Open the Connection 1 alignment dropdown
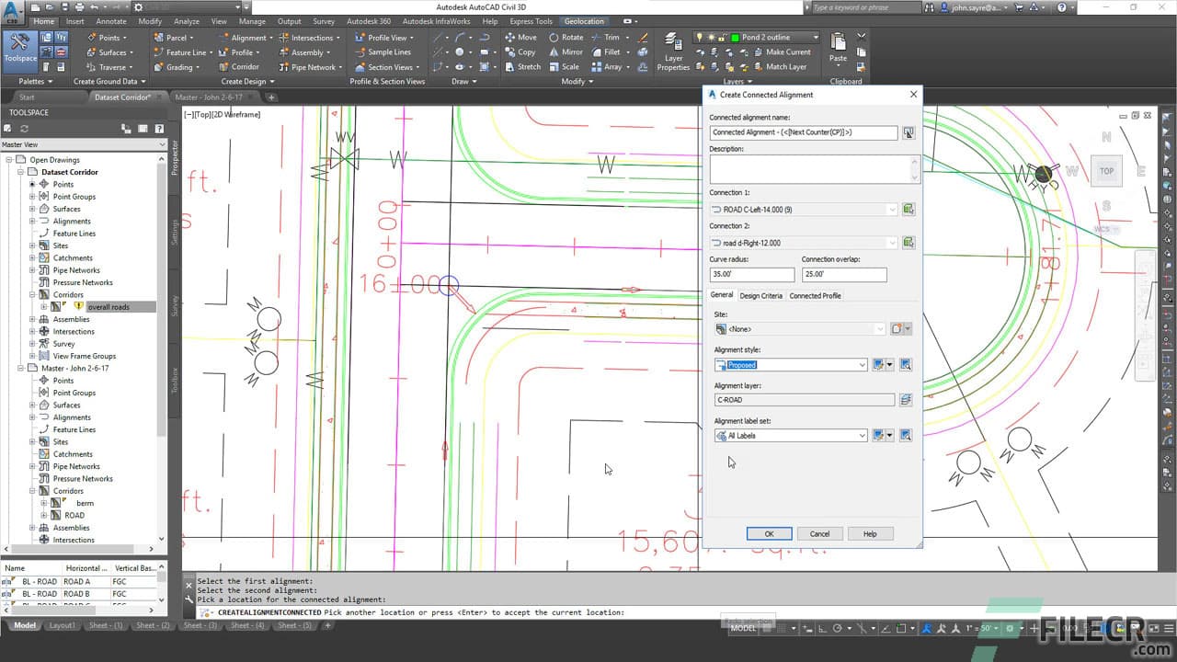 [891, 209]
